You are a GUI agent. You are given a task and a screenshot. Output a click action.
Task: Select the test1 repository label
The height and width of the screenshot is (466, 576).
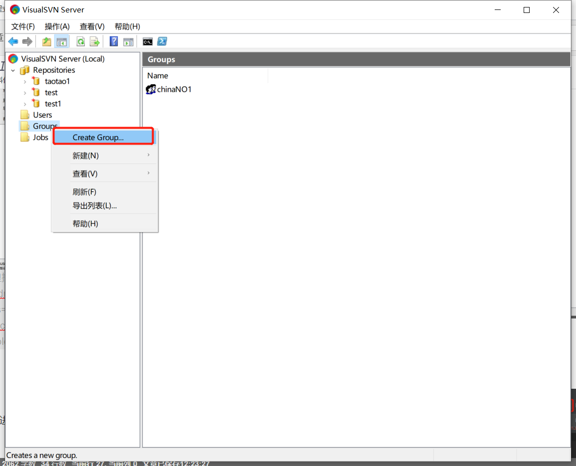(x=53, y=104)
